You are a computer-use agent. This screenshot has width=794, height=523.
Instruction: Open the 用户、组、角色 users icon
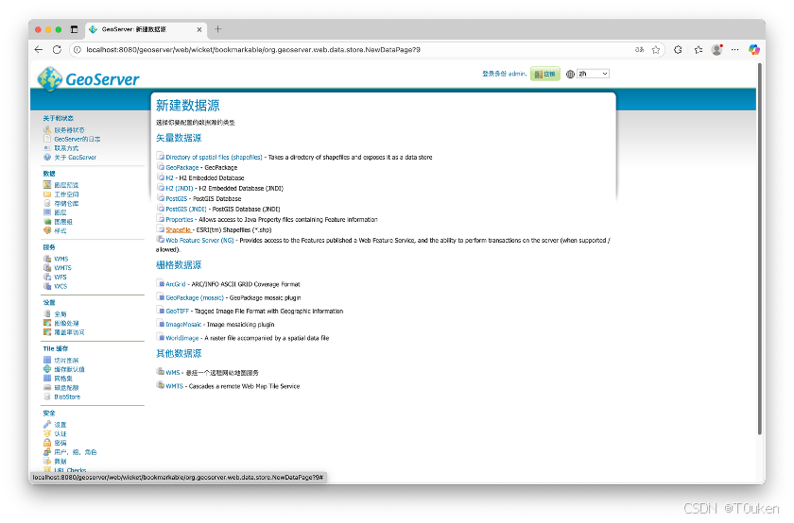[x=47, y=451]
